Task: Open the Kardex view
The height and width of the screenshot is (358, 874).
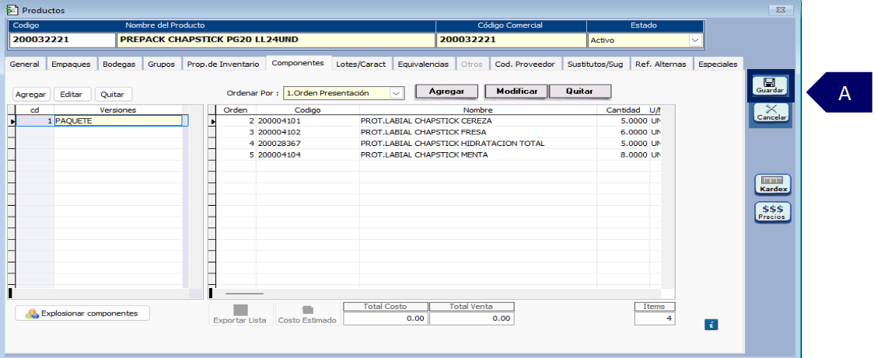Action: tap(773, 185)
